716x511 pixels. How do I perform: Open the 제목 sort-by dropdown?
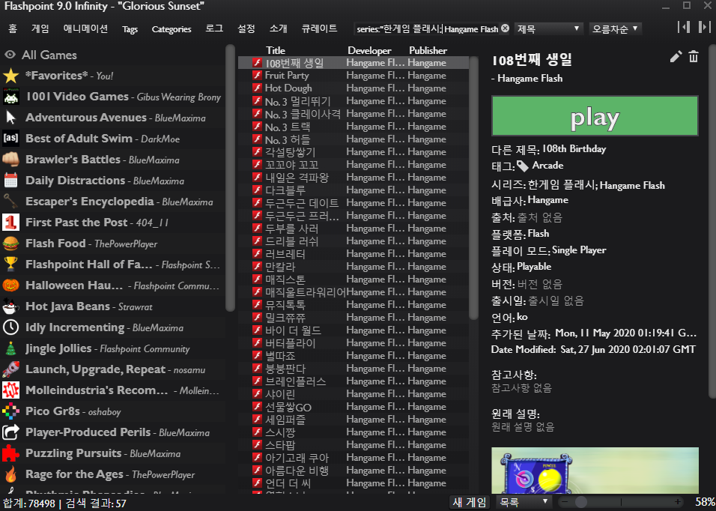tap(548, 28)
